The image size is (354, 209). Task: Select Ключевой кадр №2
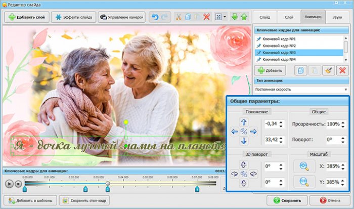[x=299, y=46]
